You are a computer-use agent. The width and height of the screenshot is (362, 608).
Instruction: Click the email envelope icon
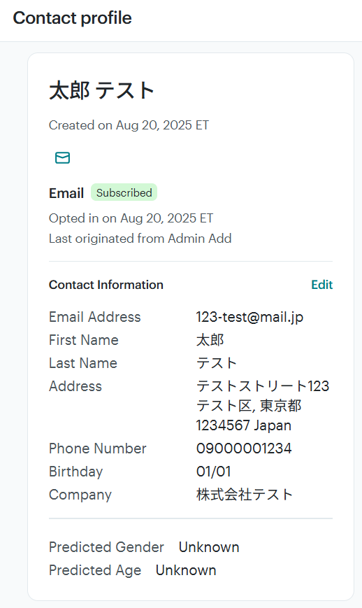(x=62, y=158)
